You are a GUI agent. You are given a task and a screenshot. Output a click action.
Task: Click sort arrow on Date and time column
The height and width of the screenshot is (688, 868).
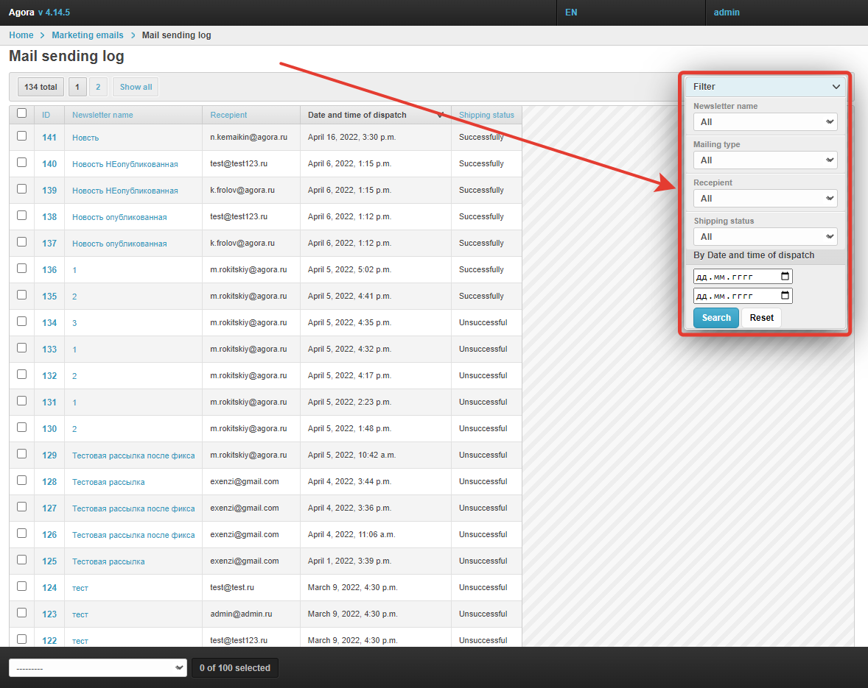pos(440,115)
